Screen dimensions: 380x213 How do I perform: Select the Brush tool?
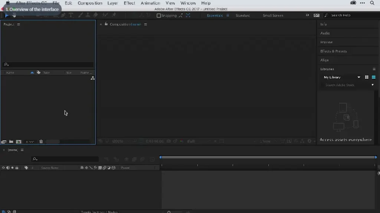[80, 15]
